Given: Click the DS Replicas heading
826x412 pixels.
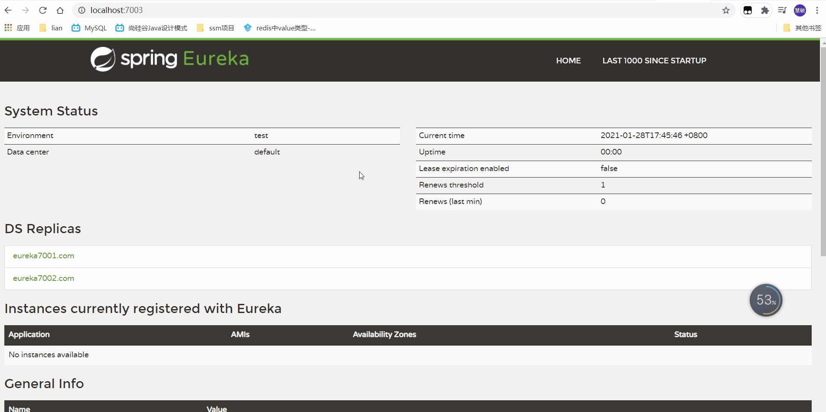Looking at the screenshot, I should [x=43, y=229].
